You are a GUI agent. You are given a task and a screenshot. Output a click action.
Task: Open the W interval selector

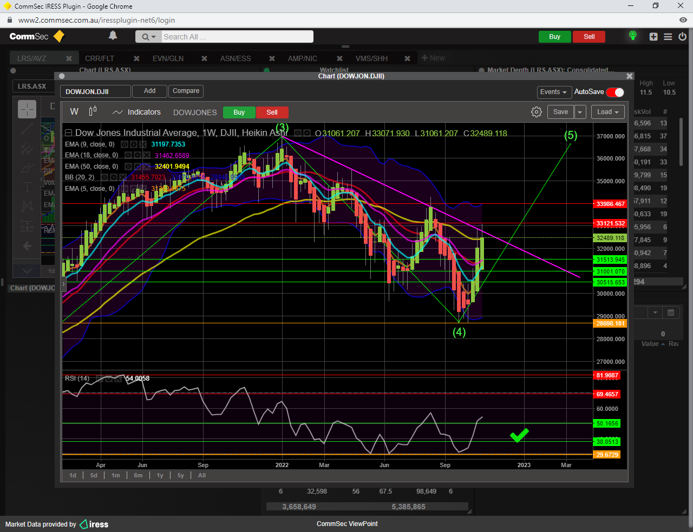(x=74, y=111)
